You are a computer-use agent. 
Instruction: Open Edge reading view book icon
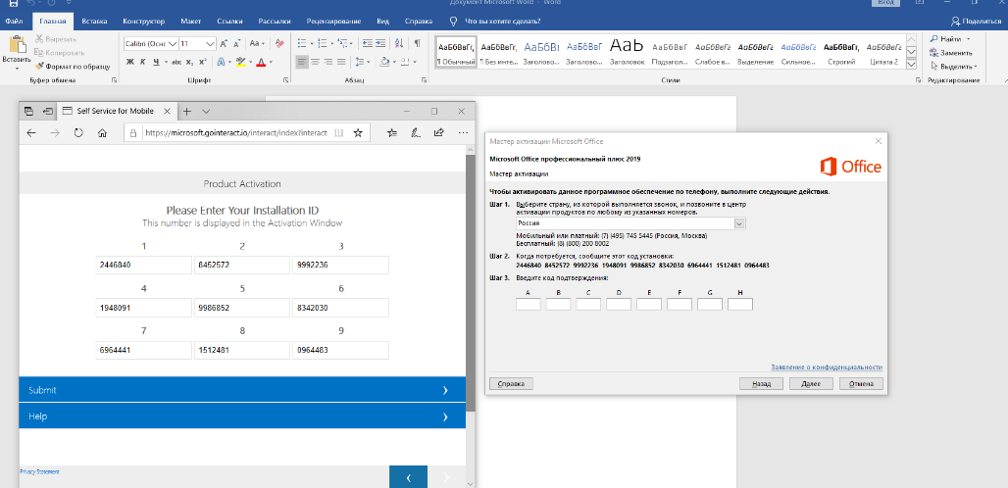click(x=339, y=133)
